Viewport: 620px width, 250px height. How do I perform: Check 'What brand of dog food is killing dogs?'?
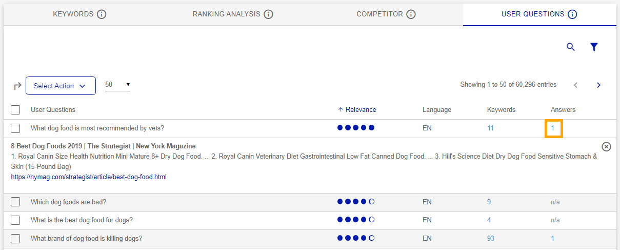tap(15, 239)
